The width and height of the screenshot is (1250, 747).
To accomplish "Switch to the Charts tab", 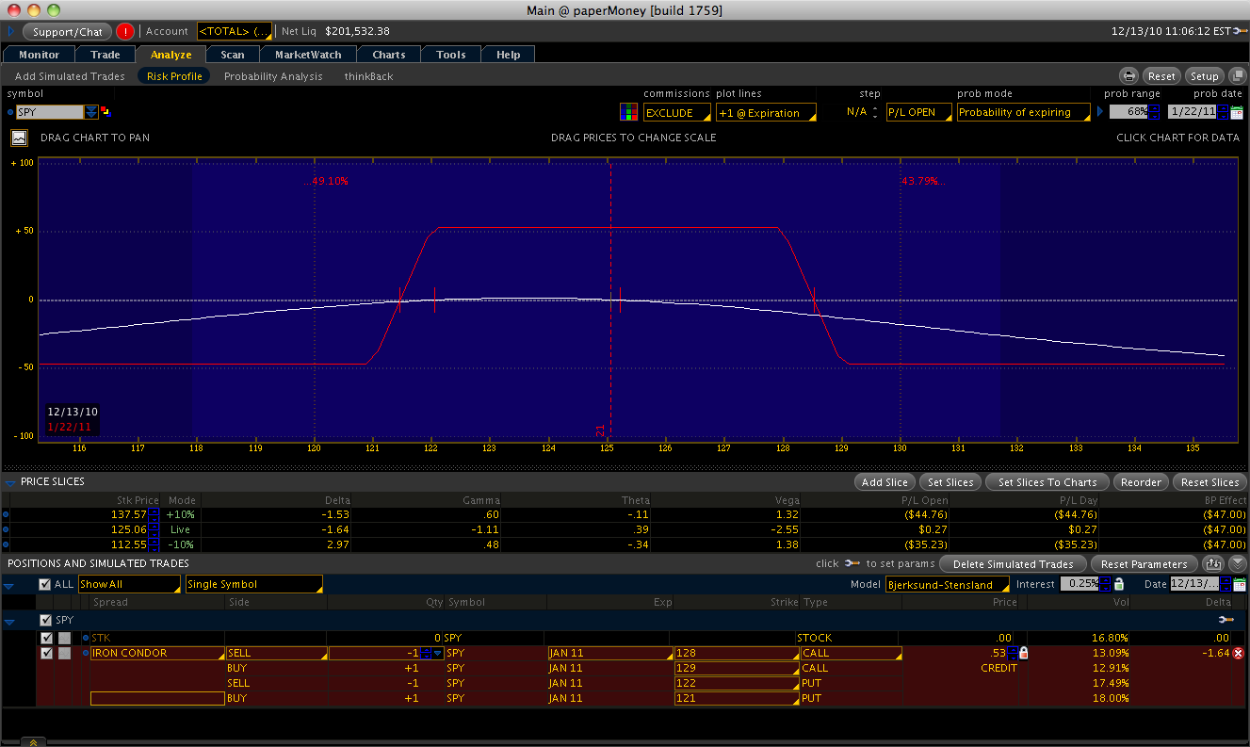I will (389, 55).
